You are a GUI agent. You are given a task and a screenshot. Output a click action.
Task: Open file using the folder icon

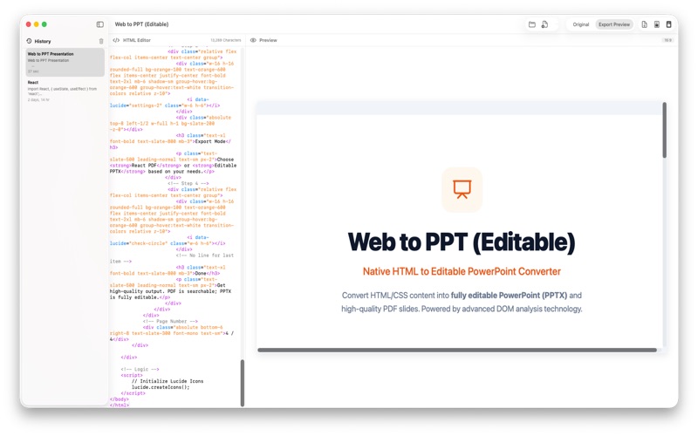pos(531,24)
